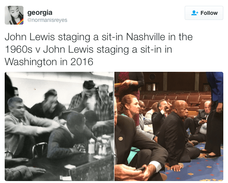
Task: Click the rainbow stripe on the avatar
Action: click(20, 22)
